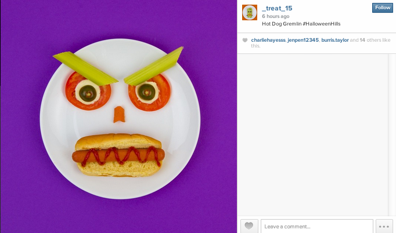Follow the _treat_15 account
The height and width of the screenshot is (233, 396).
[x=383, y=8]
